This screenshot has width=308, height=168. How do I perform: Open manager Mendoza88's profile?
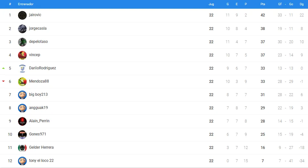click(39, 81)
